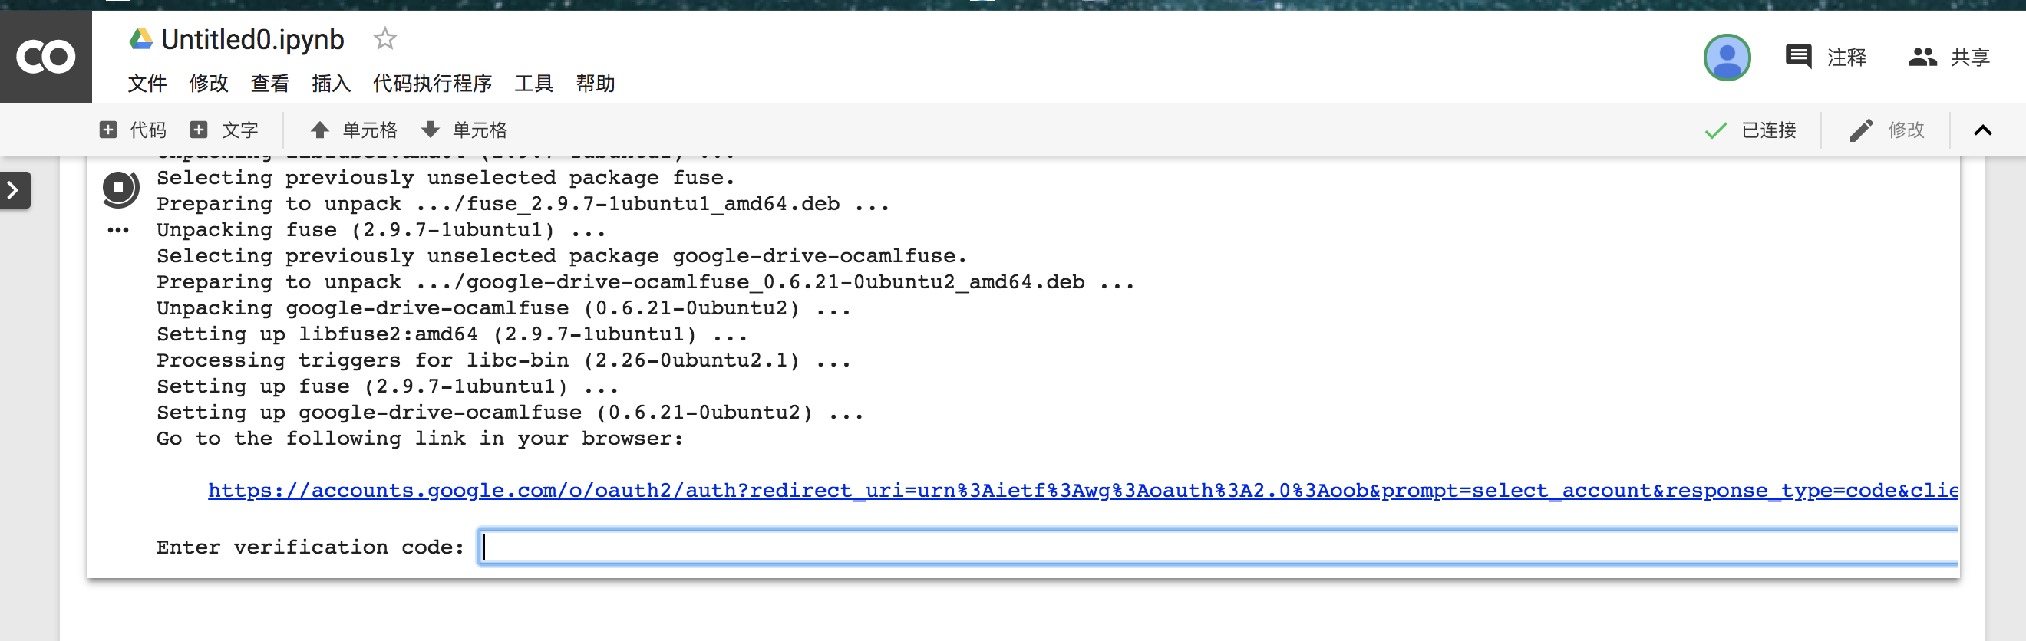
Task: Click 'Preparing to unpack .../google-drive-ocamlfuse_0.6.21' line
Action: coord(645,282)
